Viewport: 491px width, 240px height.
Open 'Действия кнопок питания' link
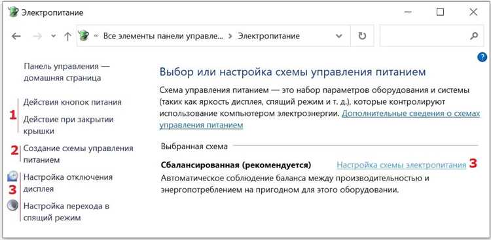pos(72,102)
